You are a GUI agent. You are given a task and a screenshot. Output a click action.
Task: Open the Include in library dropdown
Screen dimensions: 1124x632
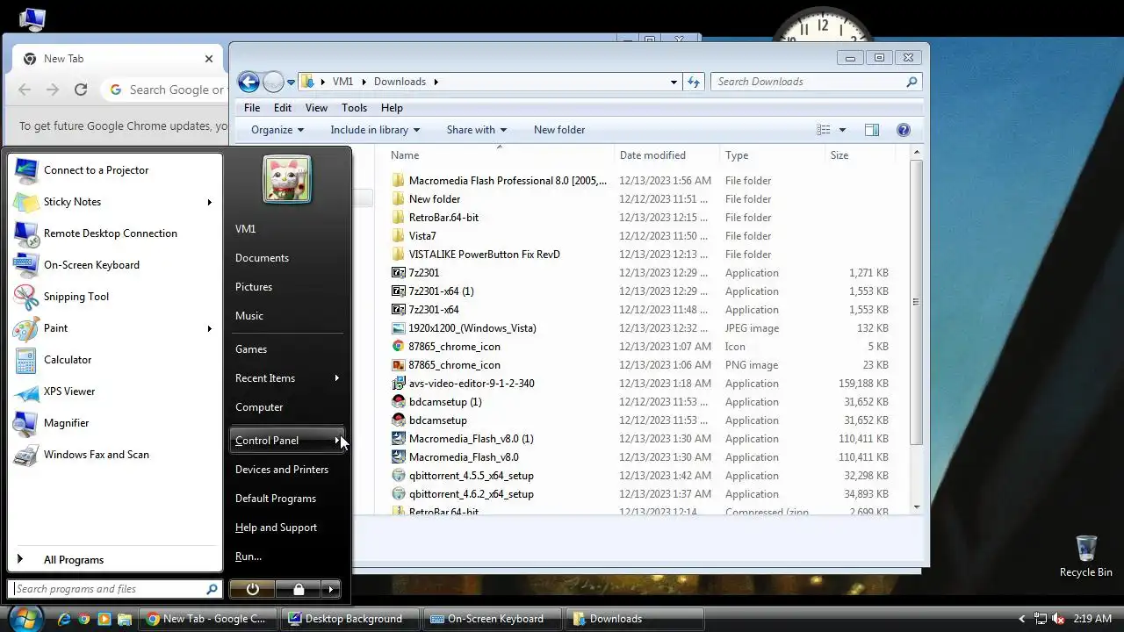[x=375, y=130]
